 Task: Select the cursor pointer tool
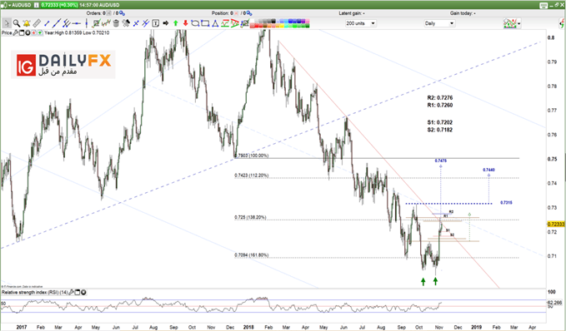pos(7,23)
